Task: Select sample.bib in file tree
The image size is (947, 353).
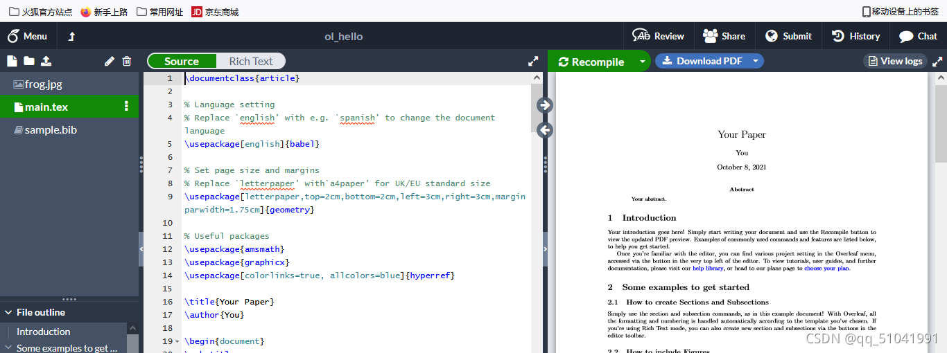Action: (69, 129)
